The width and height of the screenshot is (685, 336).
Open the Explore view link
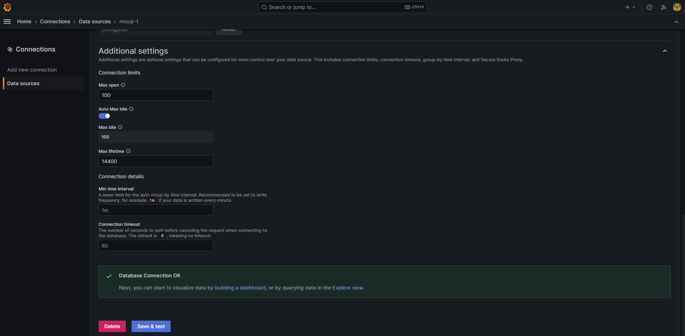coord(347,288)
